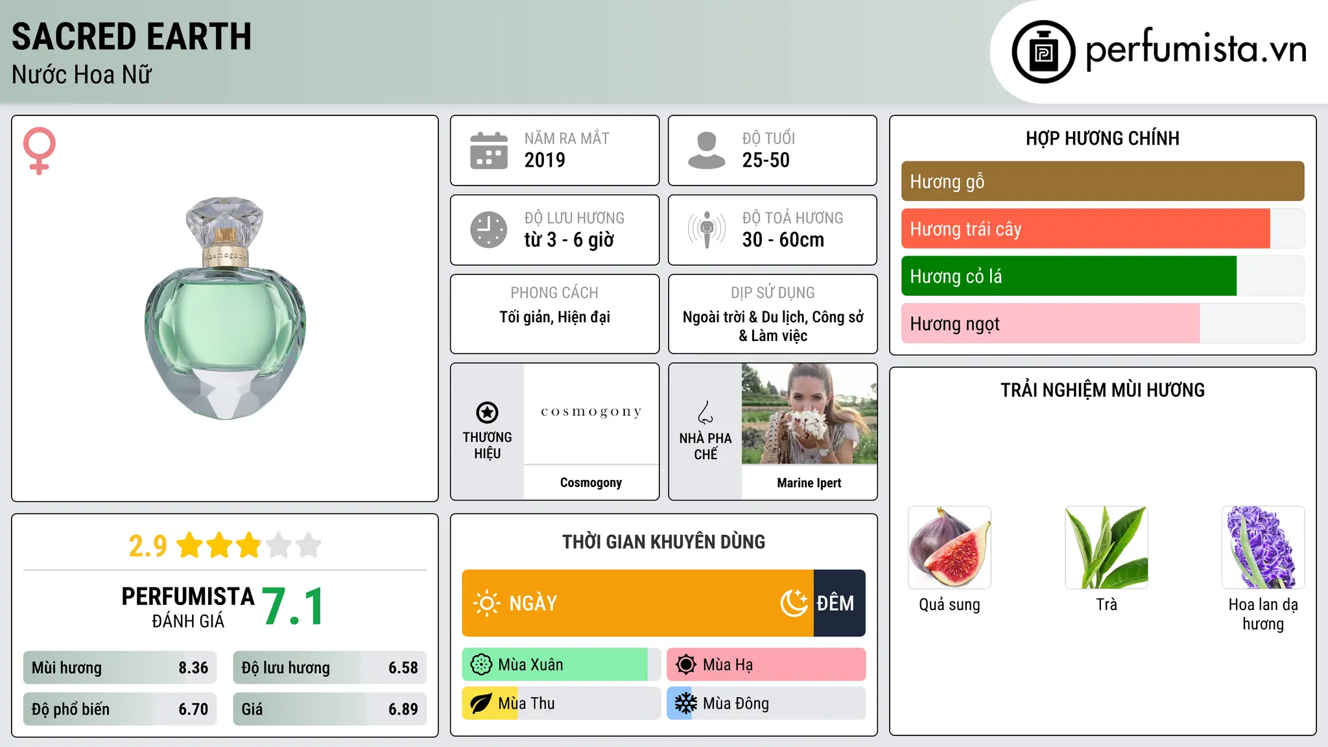Image resolution: width=1328 pixels, height=747 pixels.
Task: Click the Hoa lan dạ hương note label
Action: pyautogui.click(x=1263, y=614)
